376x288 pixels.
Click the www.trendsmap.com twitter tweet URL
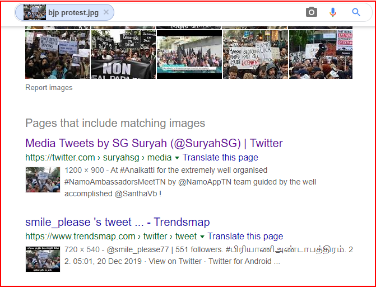pyautogui.click(x=111, y=237)
